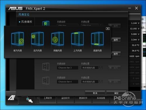Click the left arrow beside 工具软件
Viewport: 146px width, 110px height.
coord(38,98)
